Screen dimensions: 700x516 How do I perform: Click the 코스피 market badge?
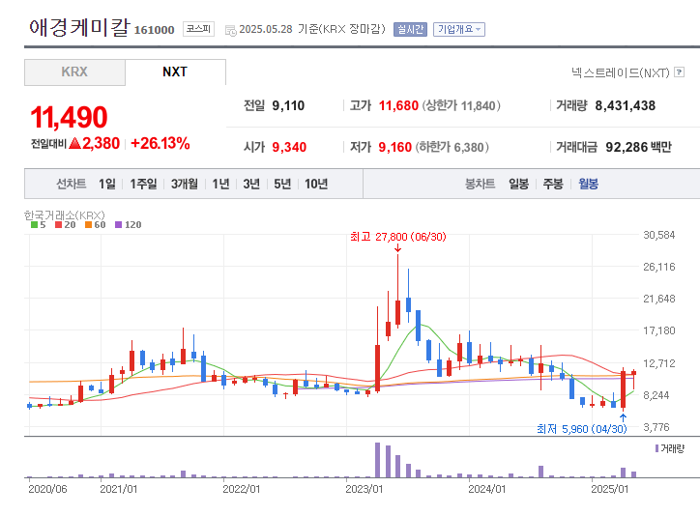point(198,29)
